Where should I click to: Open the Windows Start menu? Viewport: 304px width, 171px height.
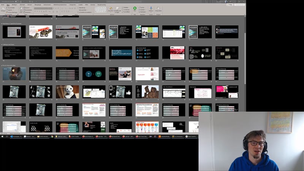[x=2, y=136]
